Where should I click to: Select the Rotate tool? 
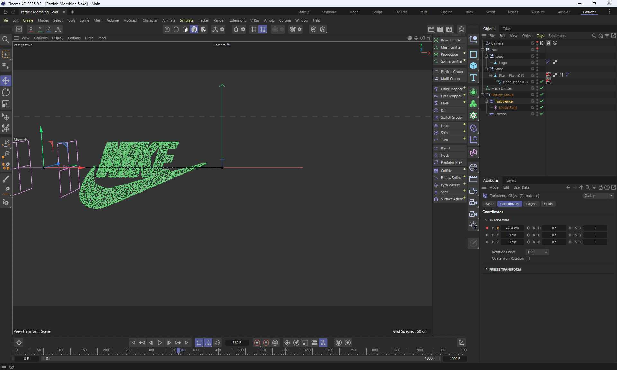coord(6,93)
